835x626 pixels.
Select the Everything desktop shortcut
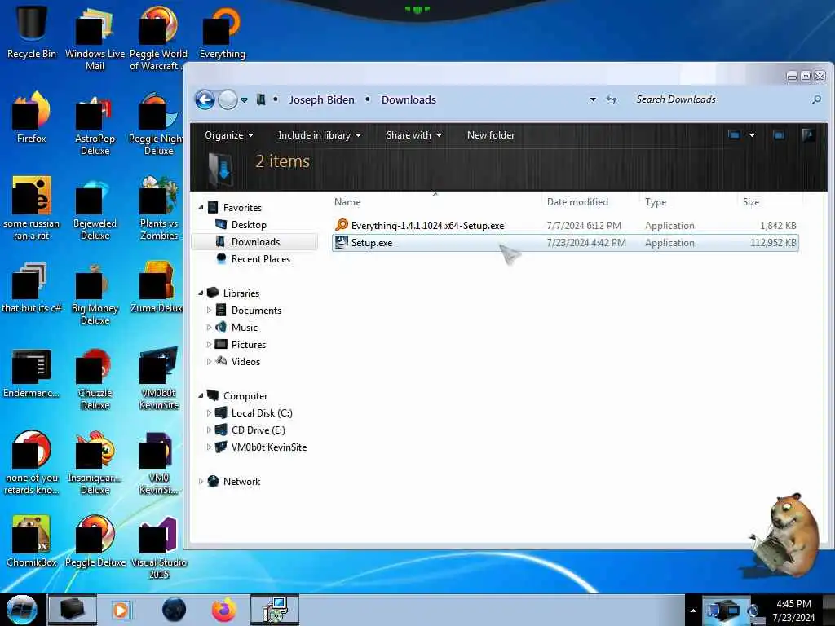tap(222, 32)
